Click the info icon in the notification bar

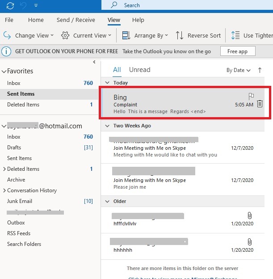pos(6,51)
